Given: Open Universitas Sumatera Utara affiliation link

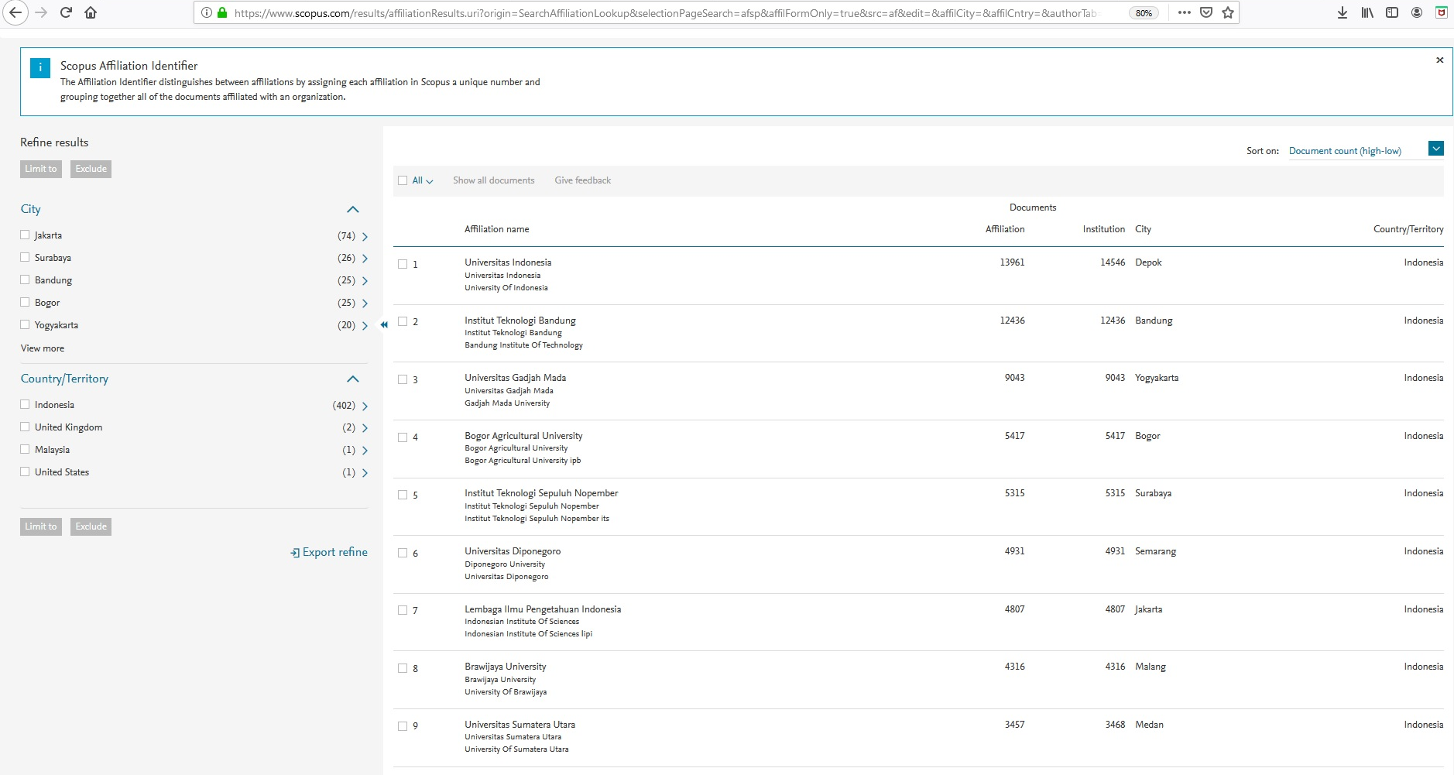Looking at the screenshot, I should (520, 725).
